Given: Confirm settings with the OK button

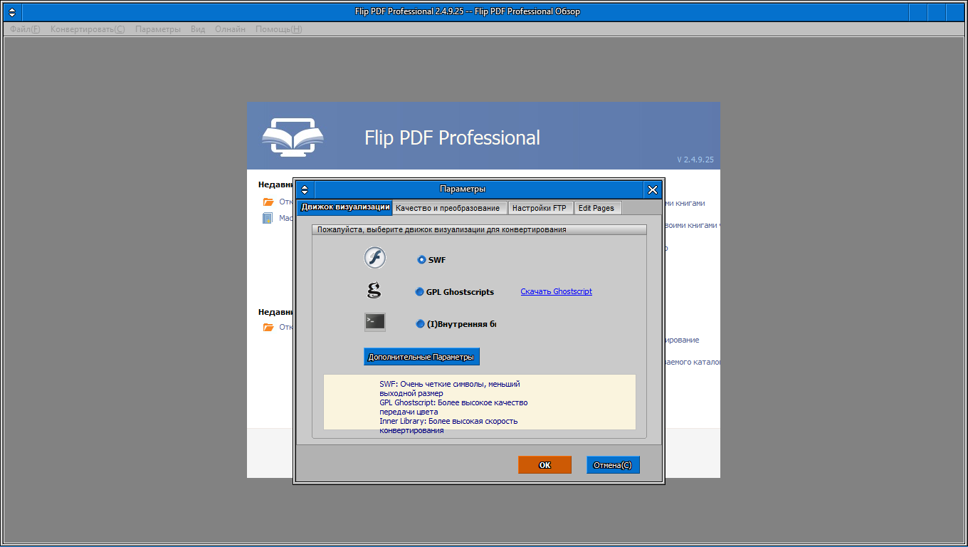Looking at the screenshot, I should coord(544,465).
